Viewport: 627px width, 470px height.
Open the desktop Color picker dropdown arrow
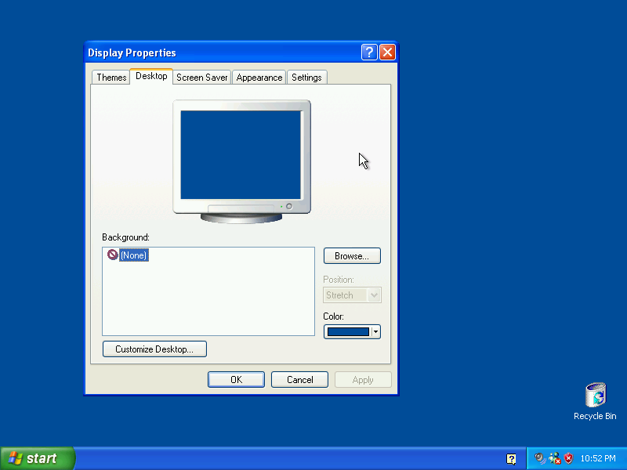[x=375, y=331]
